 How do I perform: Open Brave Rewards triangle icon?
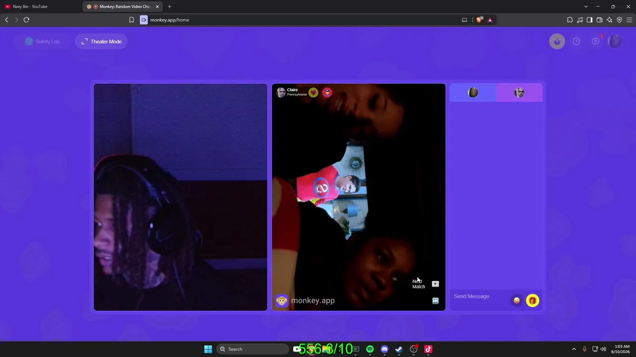pyautogui.click(x=490, y=20)
